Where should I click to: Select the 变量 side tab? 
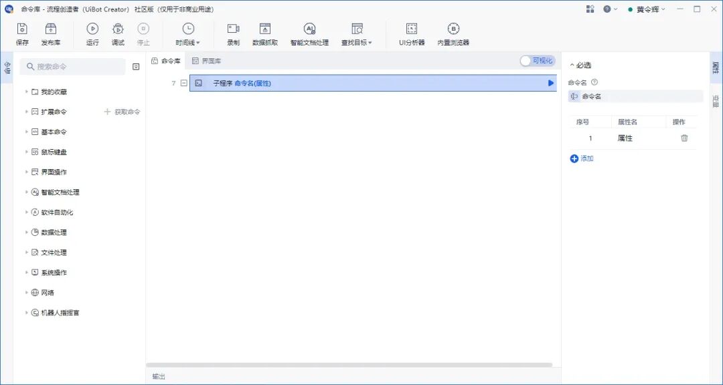point(716,101)
